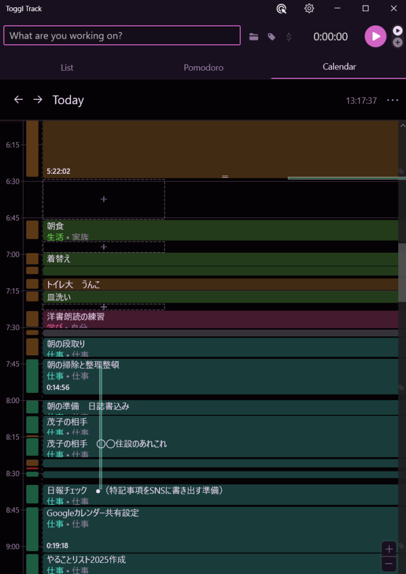Go to the previous day arrow
The height and width of the screenshot is (574, 406).
18,100
